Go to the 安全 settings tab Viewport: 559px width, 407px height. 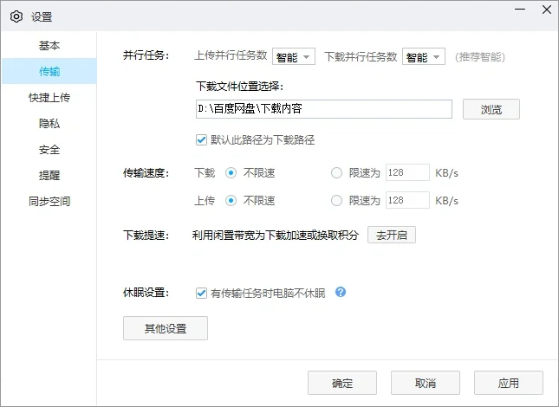click(x=49, y=149)
